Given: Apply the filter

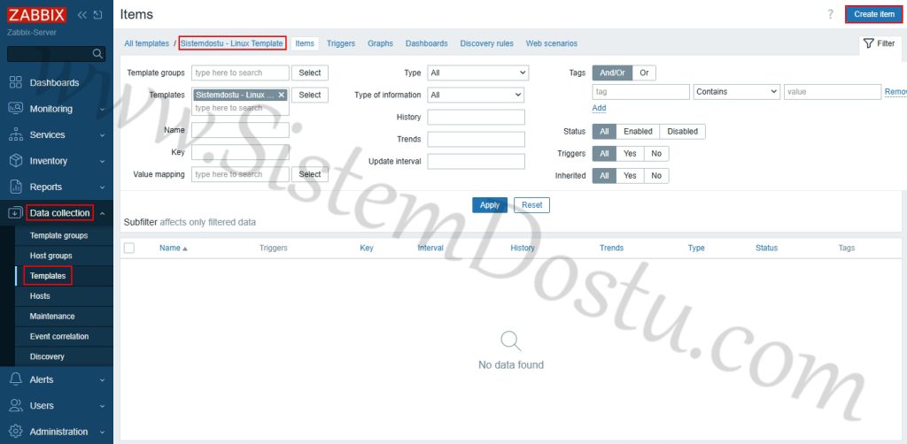Looking at the screenshot, I should point(489,205).
